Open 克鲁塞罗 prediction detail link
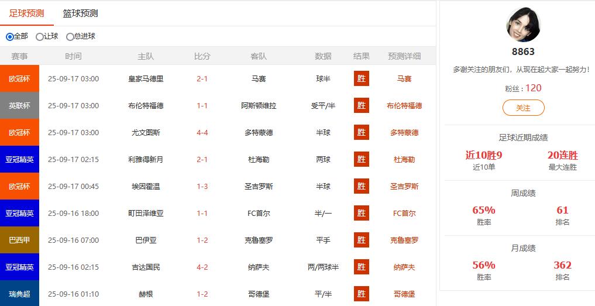The width and height of the screenshot is (595, 306). pos(404,240)
